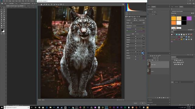Pick the purple swatch in Libraries colors
Image resolution: width=195 pixels, height=109 pixels.
189,18
